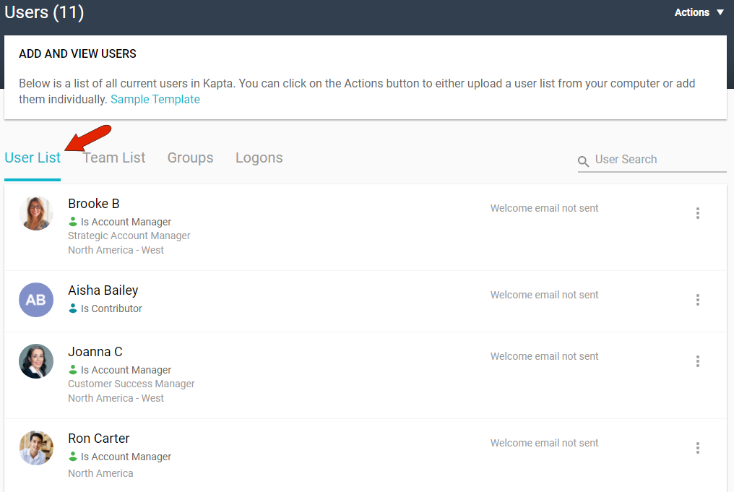Open the Groups tab

coord(190,157)
